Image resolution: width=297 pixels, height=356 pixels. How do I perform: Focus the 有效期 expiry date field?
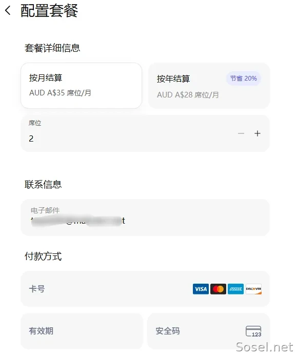[x=82, y=331]
